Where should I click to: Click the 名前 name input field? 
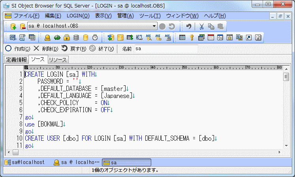coord(166,49)
